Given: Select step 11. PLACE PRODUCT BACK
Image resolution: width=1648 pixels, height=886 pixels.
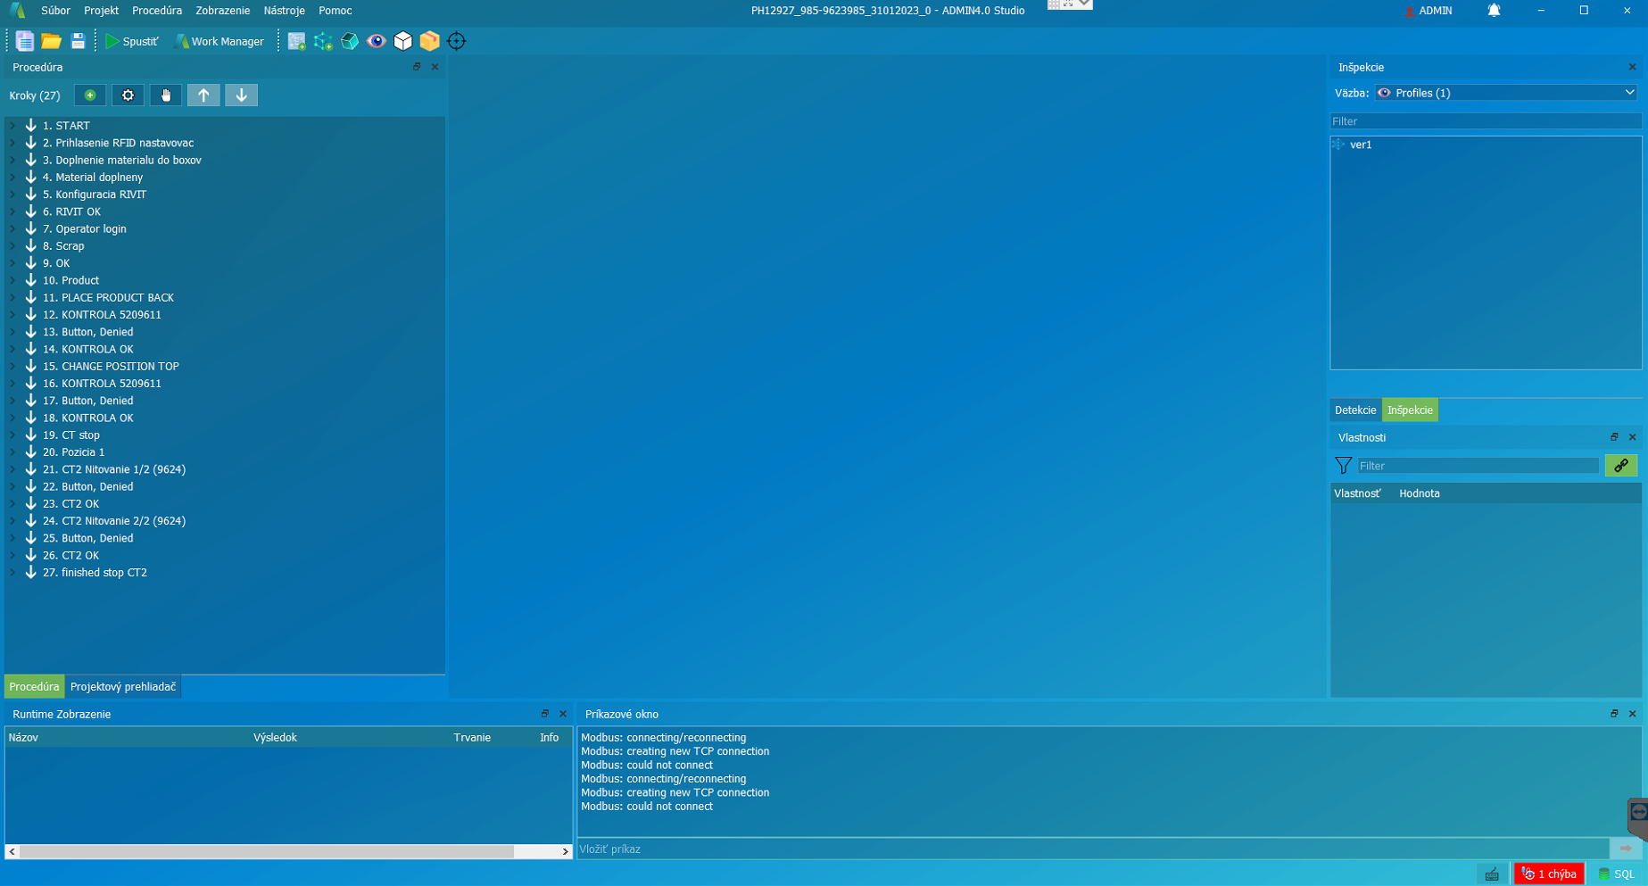Looking at the screenshot, I should pos(108,298).
